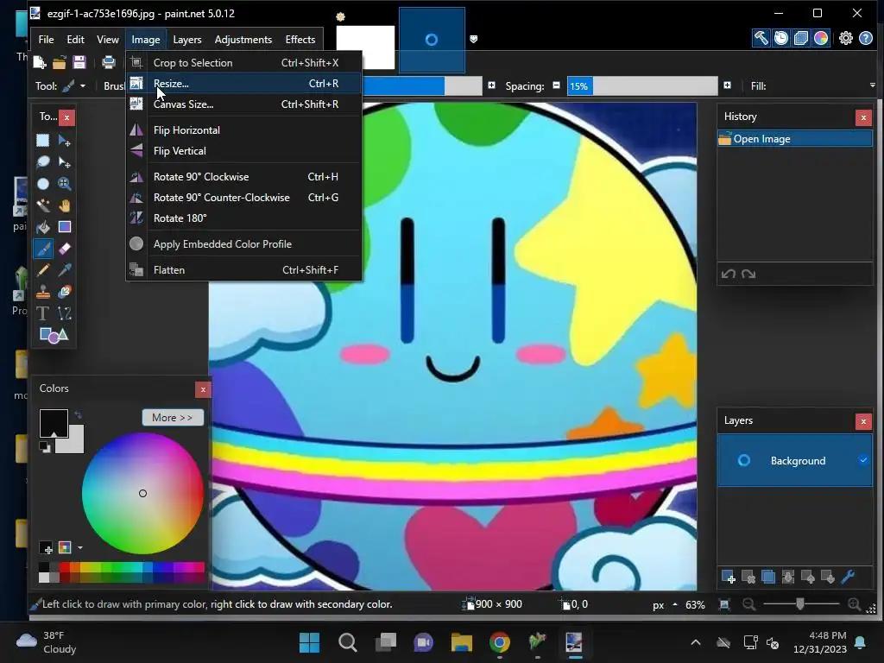Create new image with toolbar icon
Image resolution: width=884 pixels, height=663 pixels.
tap(40, 62)
